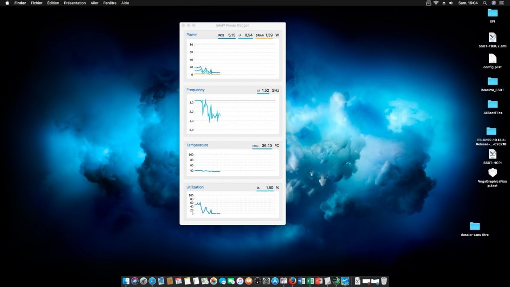510x287 pixels.
Task: Open Photos pinwheel icon in Dock
Action: [214, 281]
